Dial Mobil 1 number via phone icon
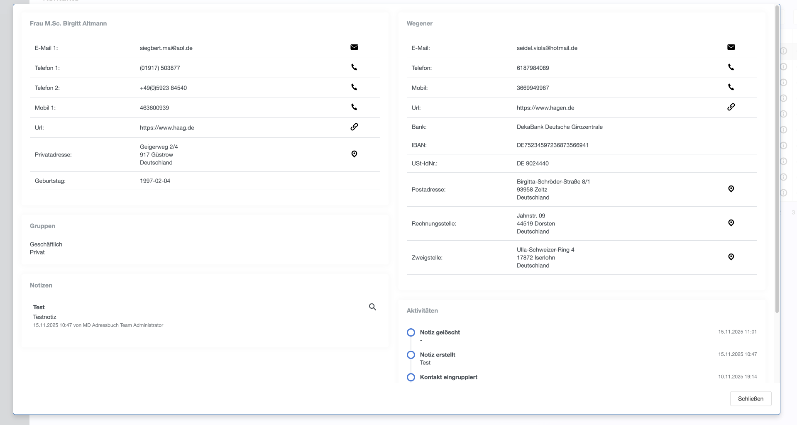 354,107
